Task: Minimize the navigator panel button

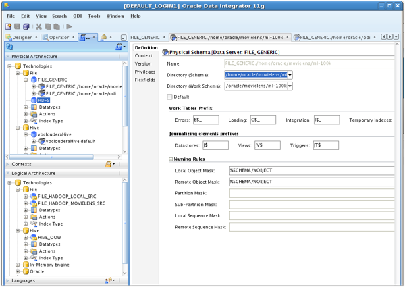Action: [124, 37]
